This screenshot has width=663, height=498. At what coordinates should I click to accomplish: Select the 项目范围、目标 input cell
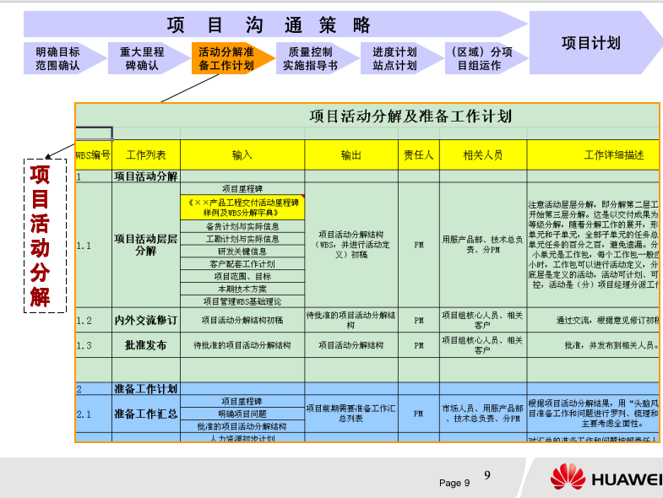click(242, 277)
